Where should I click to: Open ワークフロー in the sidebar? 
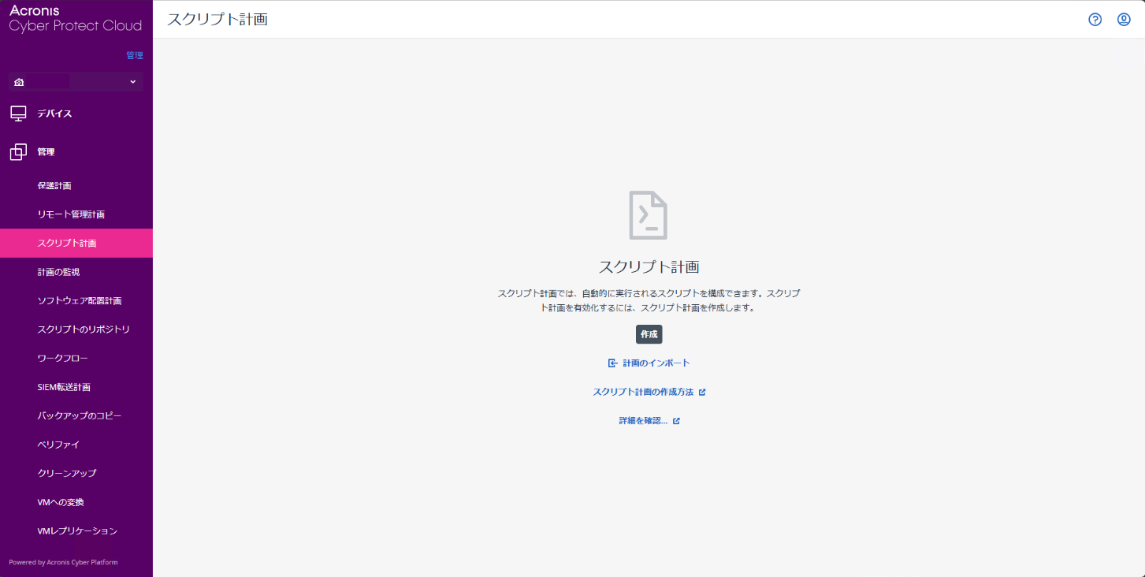(63, 359)
